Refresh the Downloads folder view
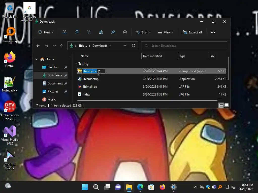 (134, 46)
